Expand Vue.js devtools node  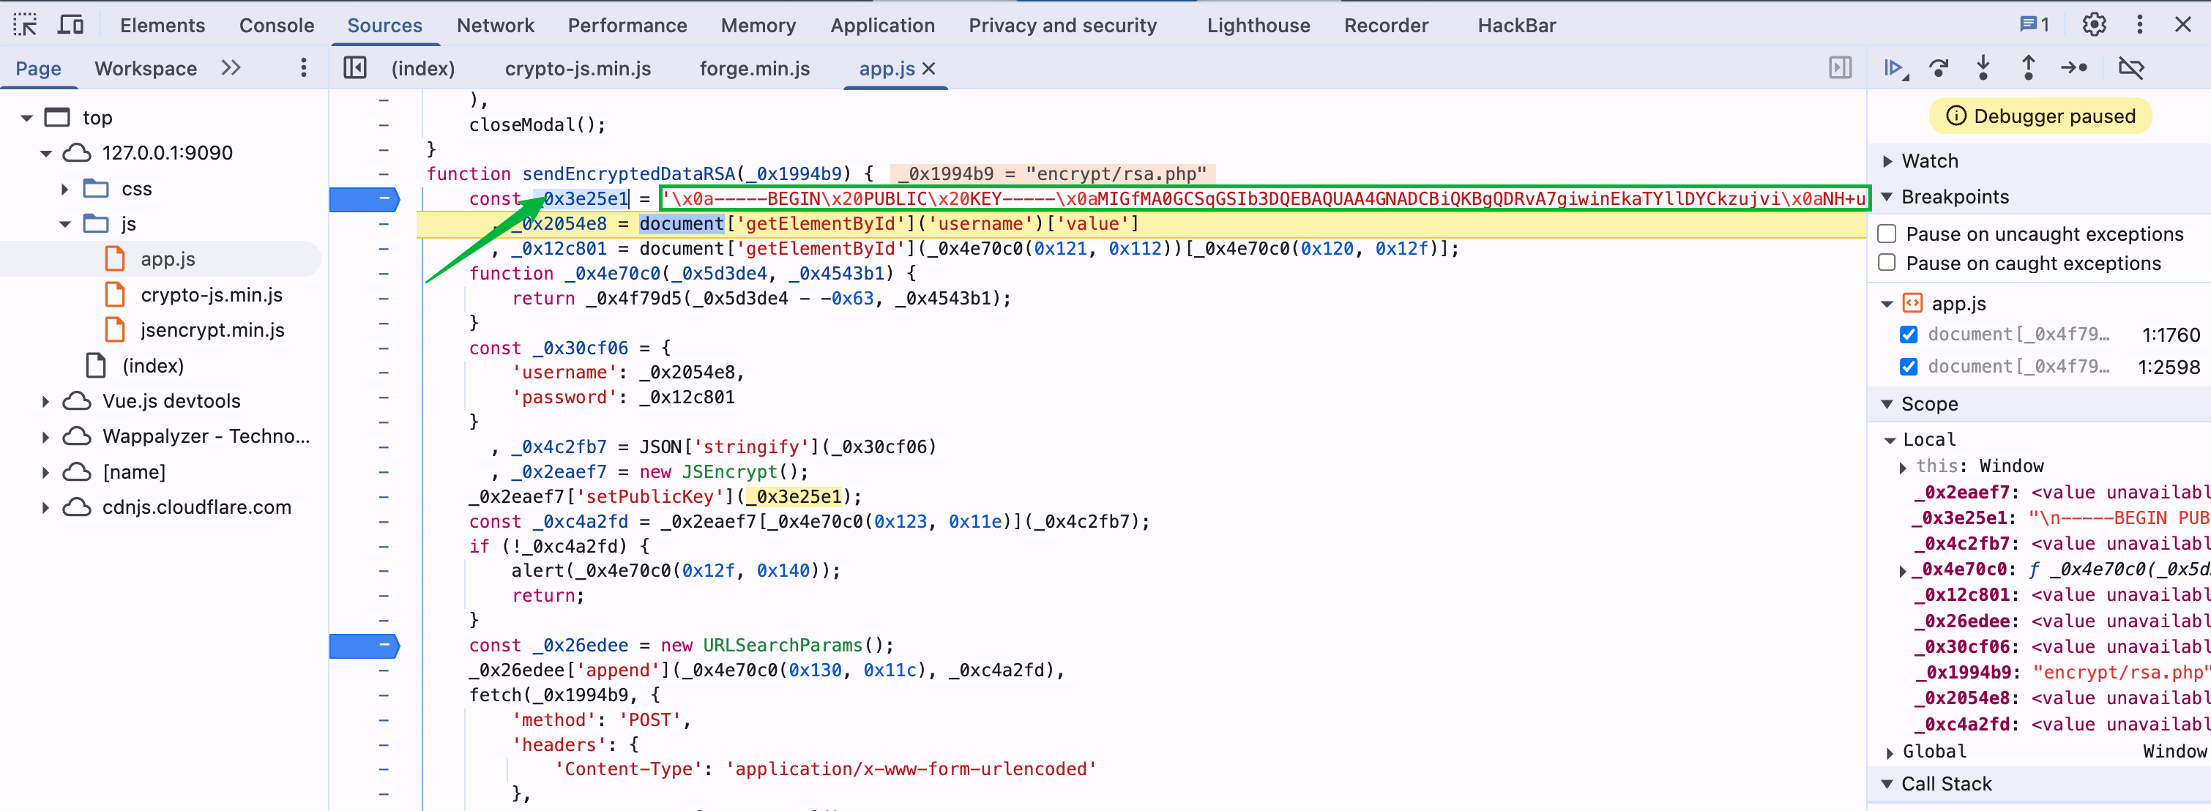(45, 402)
